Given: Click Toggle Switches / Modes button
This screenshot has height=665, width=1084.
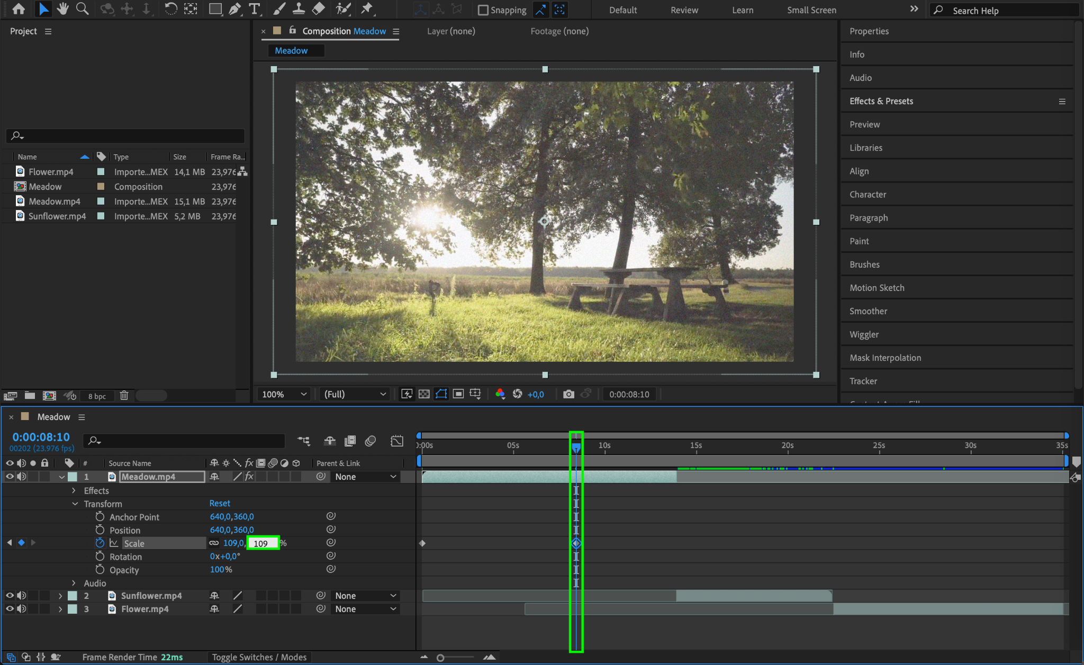Looking at the screenshot, I should click(259, 657).
